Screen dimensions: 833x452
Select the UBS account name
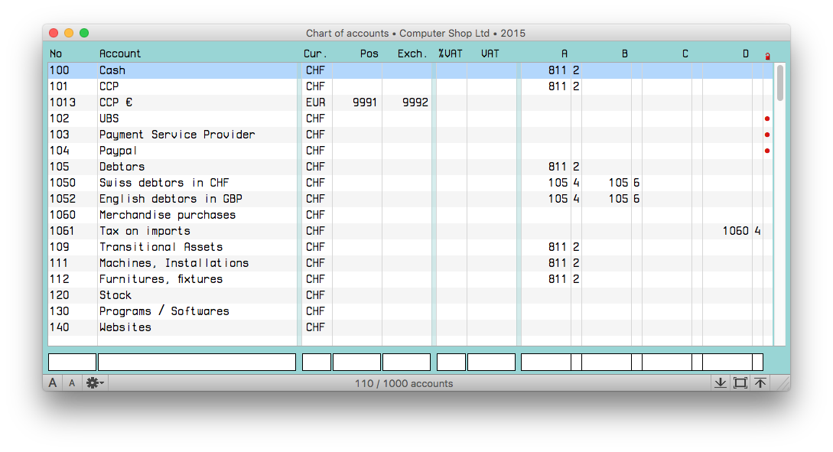[x=109, y=119]
